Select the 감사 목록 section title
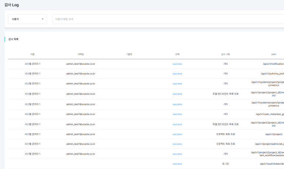Image resolution: width=284 pixels, height=169 pixels. coord(13,39)
